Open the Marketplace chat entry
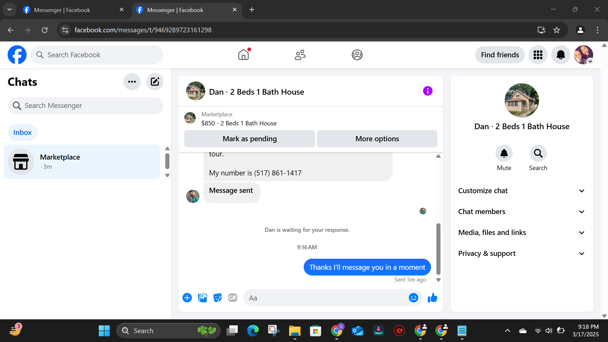The width and height of the screenshot is (608, 342). [82, 162]
